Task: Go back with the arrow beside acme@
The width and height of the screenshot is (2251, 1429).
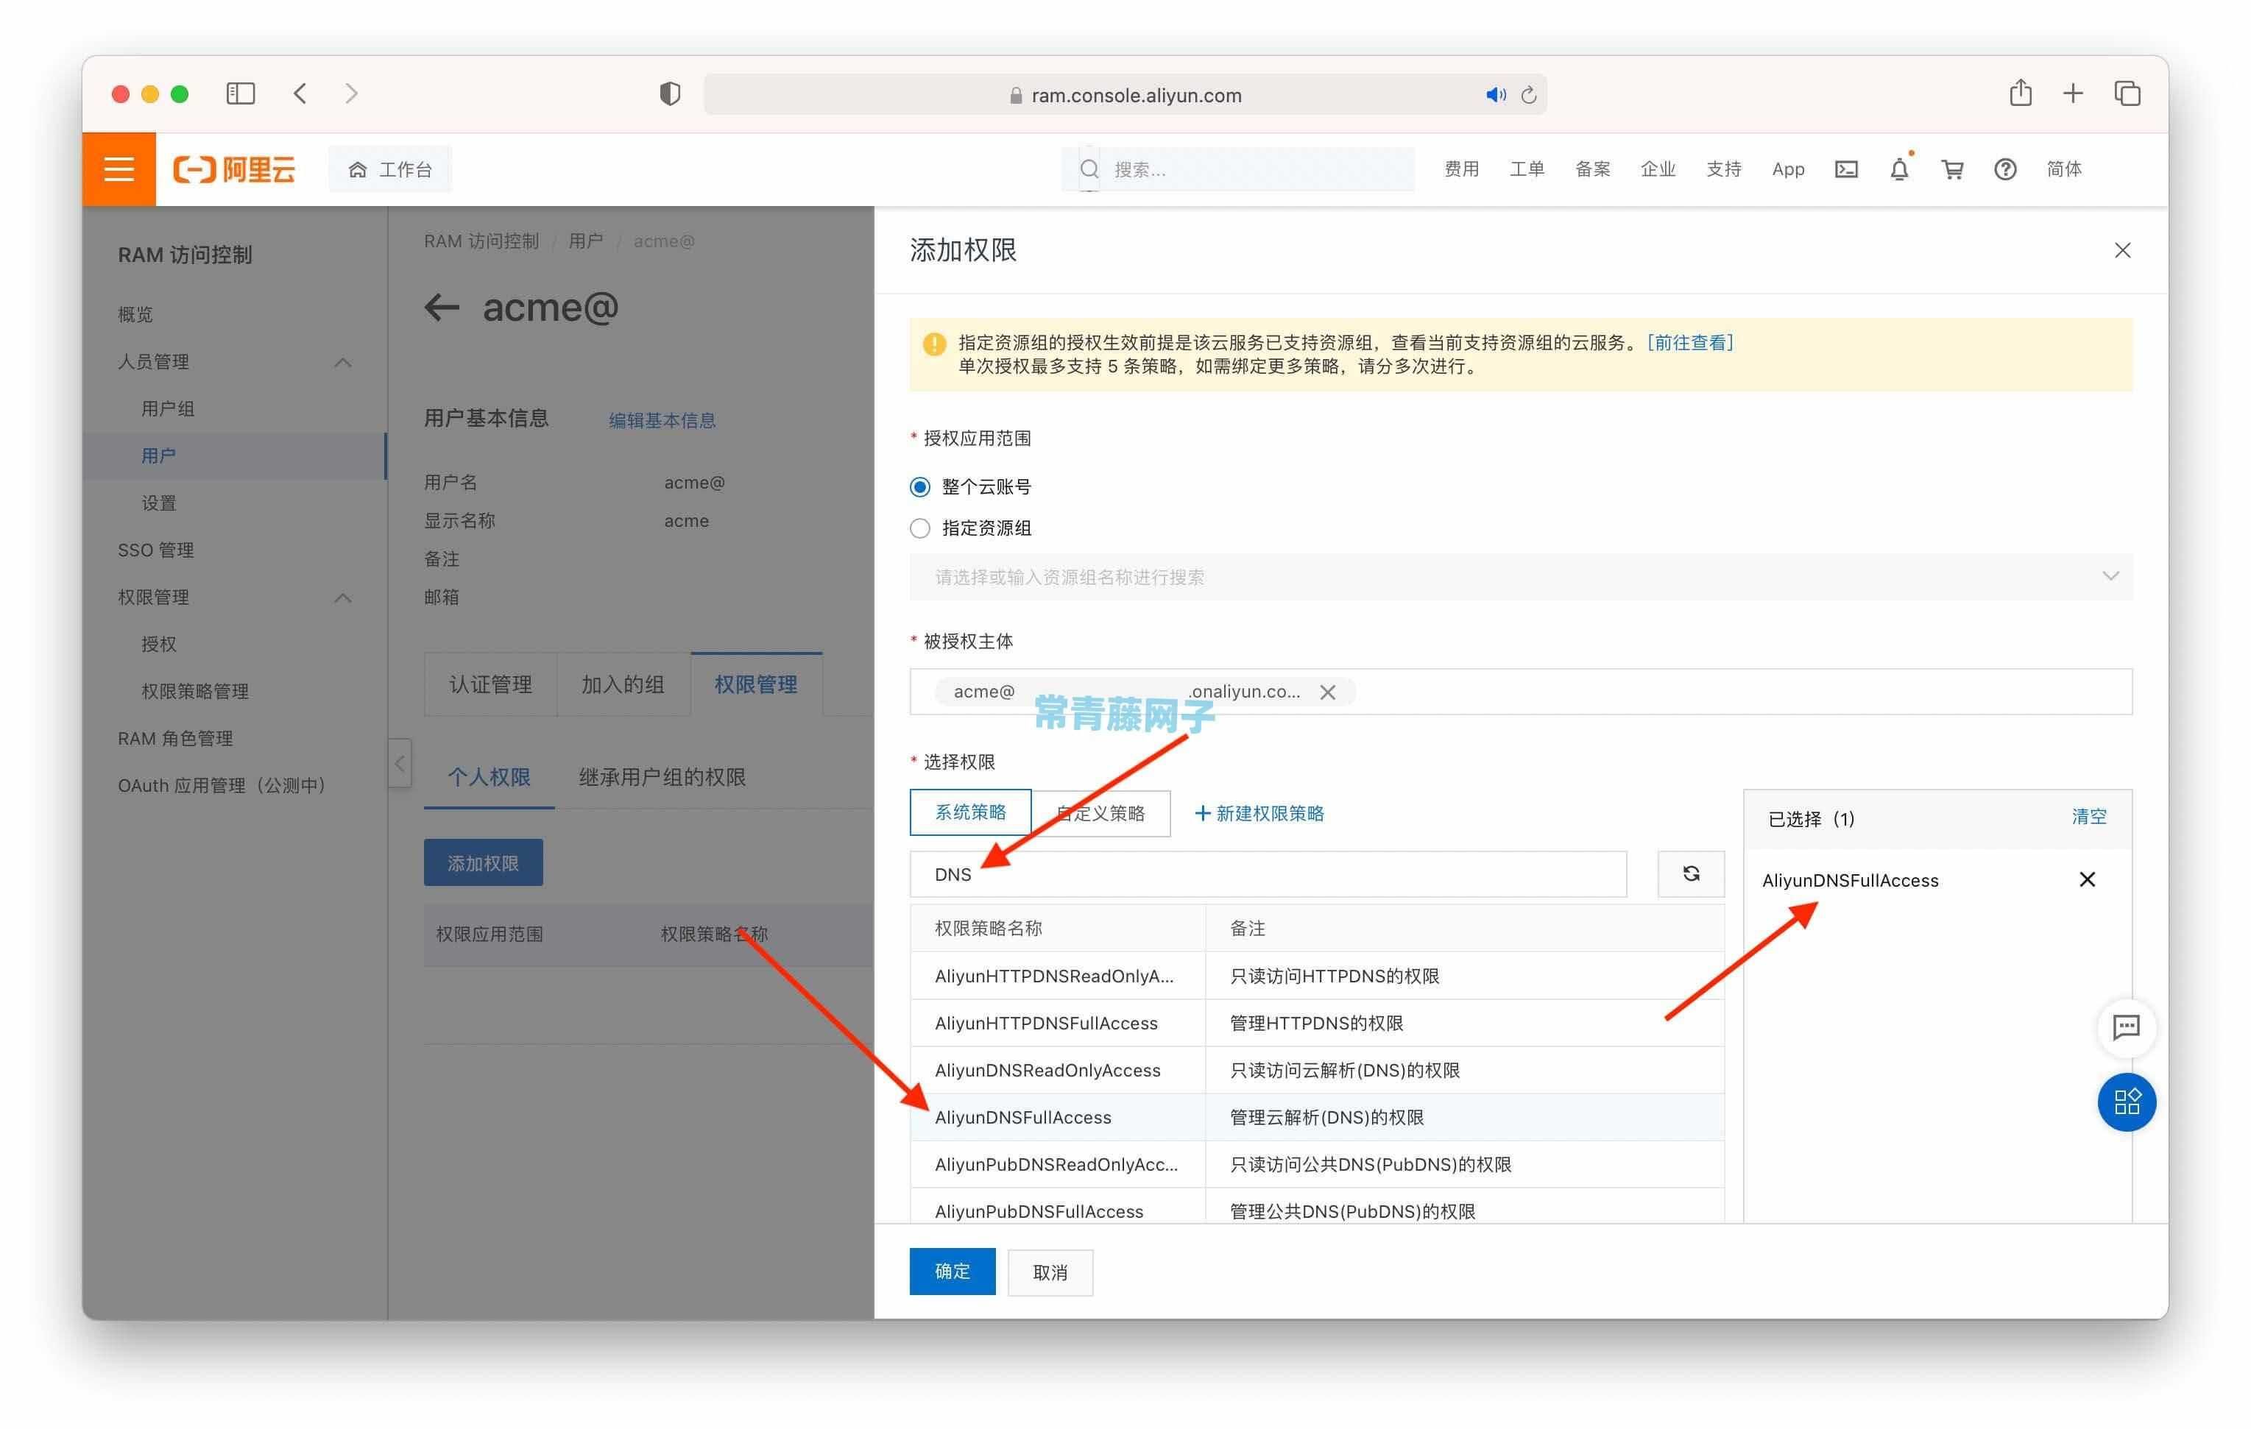Action: [x=442, y=308]
